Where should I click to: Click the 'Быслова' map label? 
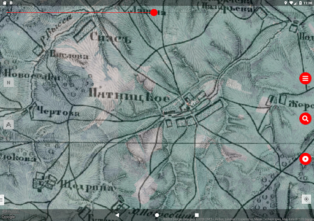point(69,55)
